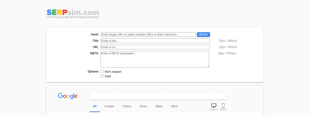Switch preview to Desktop view icon
This screenshot has width=310, height=116.
click(x=214, y=106)
